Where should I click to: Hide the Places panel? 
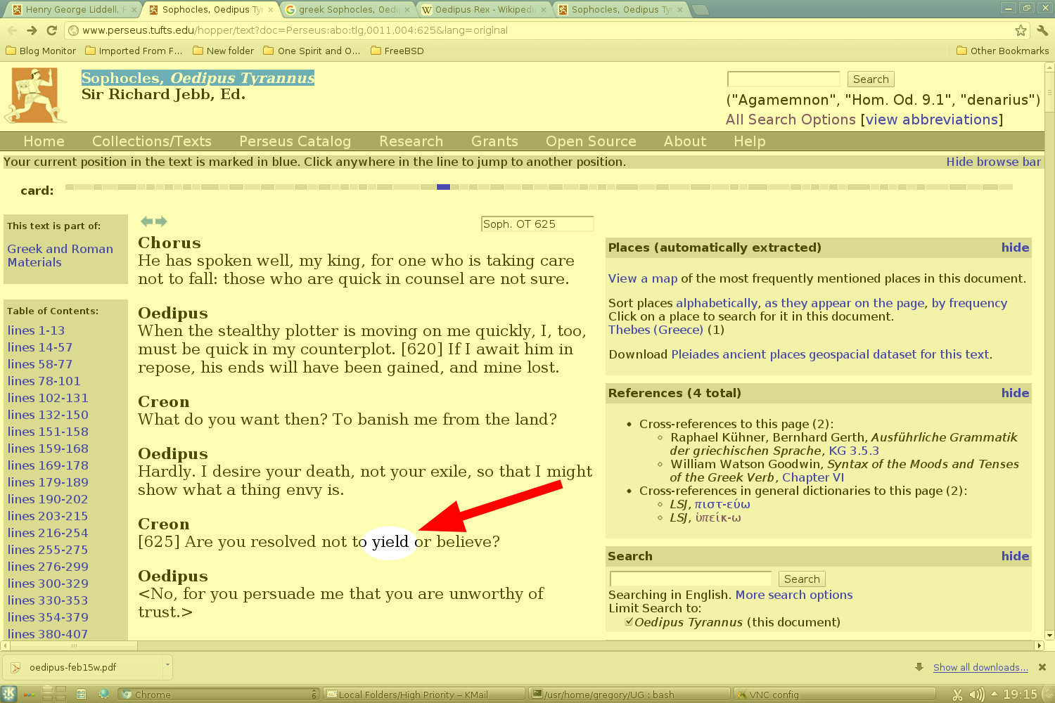click(x=1015, y=247)
